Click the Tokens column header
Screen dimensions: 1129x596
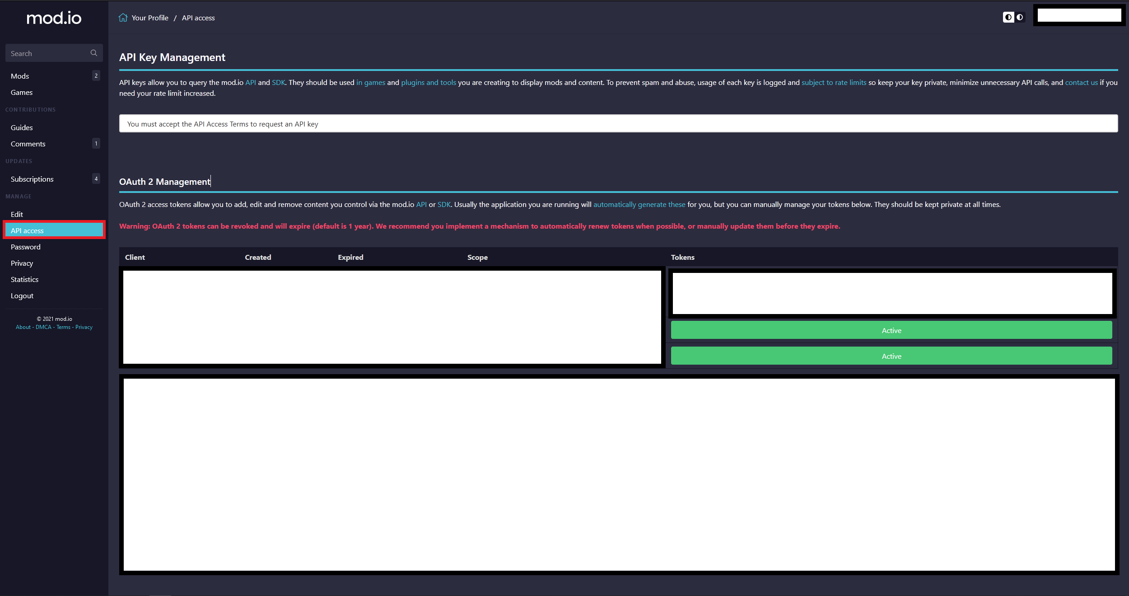tap(682, 257)
